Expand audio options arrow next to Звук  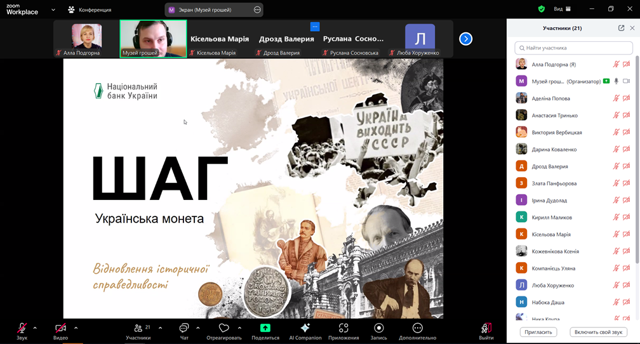35,328
